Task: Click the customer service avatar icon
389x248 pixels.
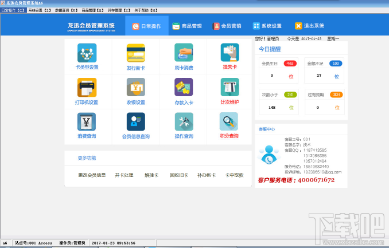Action: pyautogui.click(x=269, y=155)
